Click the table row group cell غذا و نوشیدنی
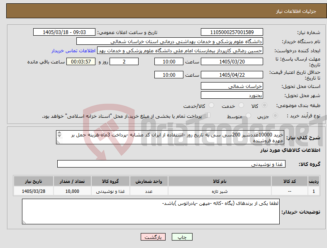The width and height of the screenshot is (327, 248). 110,191
